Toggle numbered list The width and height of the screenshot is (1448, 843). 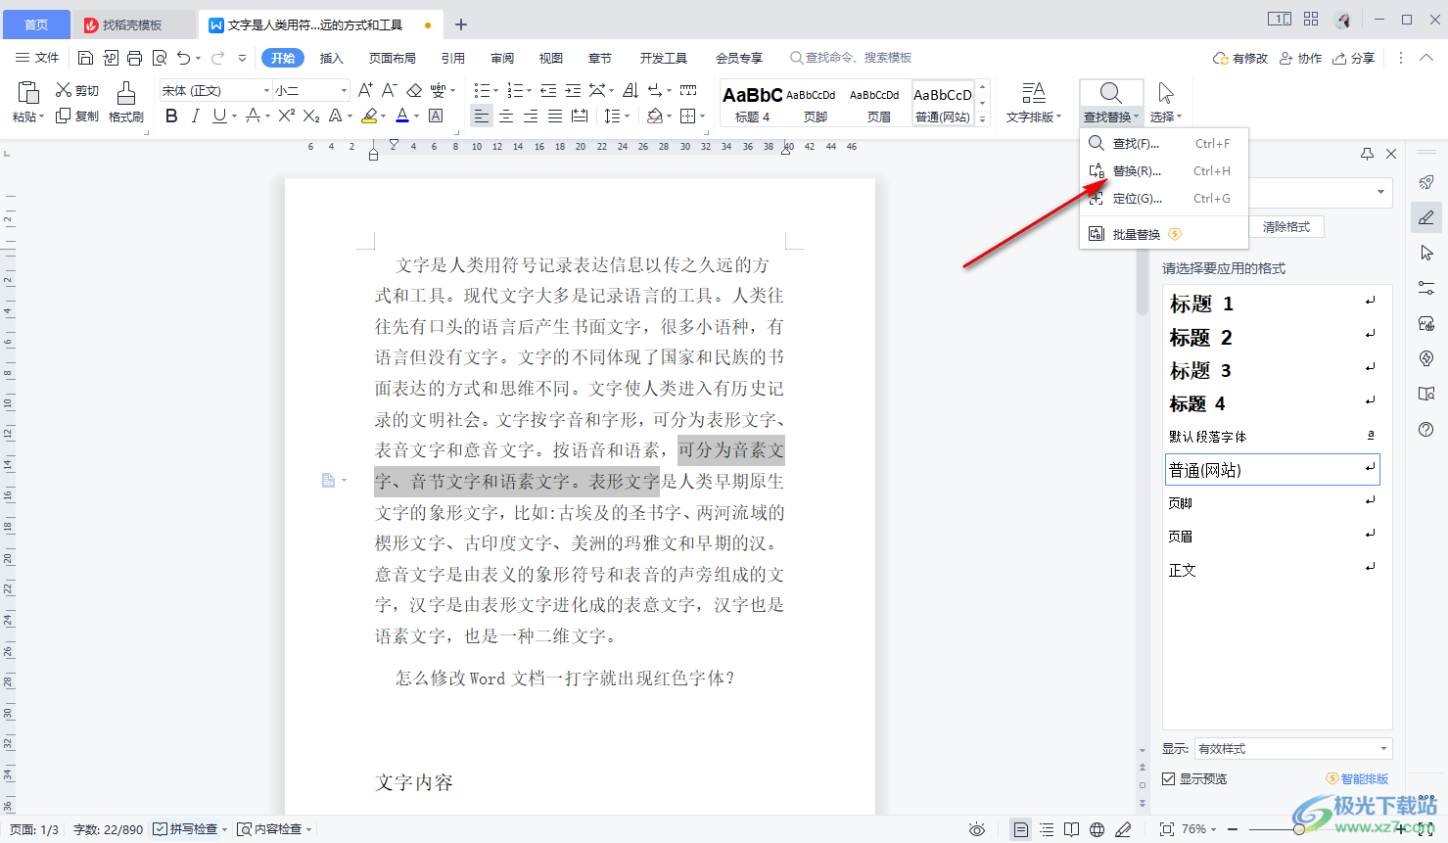click(x=515, y=90)
